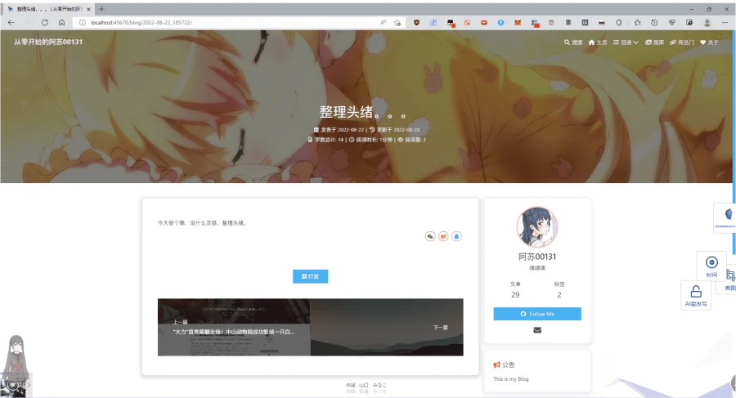Click the anime girl mascot figure
736x398 pixels.
pyautogui.click(x=16, y=359)
